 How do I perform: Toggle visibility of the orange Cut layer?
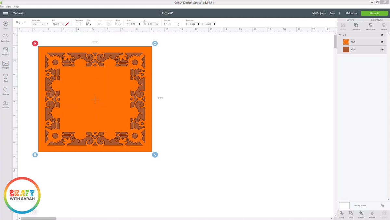click(x=382, y=42)
